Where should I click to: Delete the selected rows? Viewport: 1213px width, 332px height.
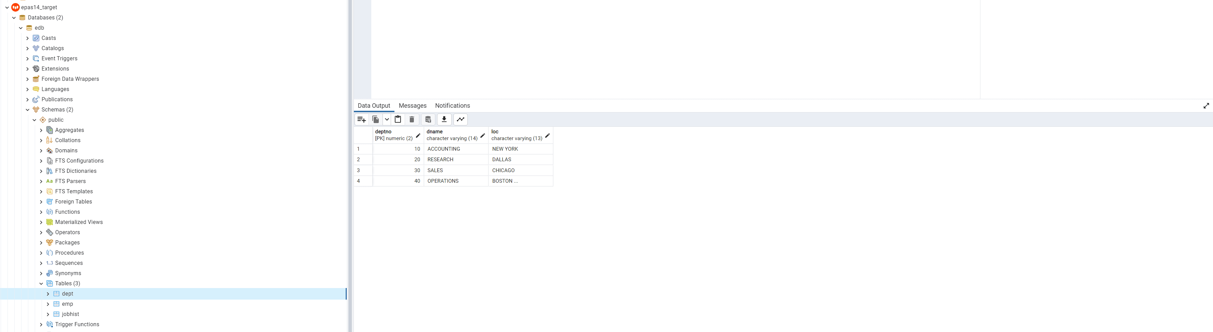tap(412, 119)
